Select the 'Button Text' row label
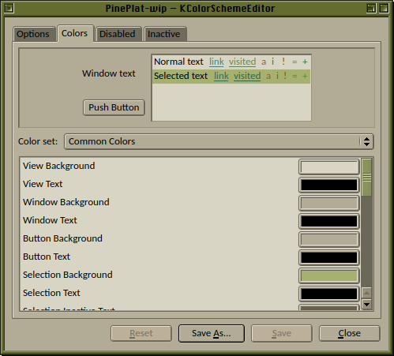The image size is (394, 356). 47,257
